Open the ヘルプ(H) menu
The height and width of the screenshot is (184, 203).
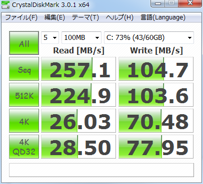point(119,17)
